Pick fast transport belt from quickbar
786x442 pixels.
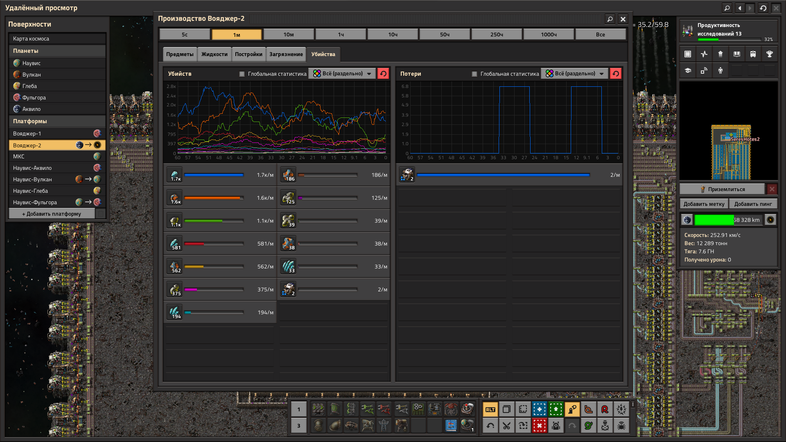click(x=318, y=409)
